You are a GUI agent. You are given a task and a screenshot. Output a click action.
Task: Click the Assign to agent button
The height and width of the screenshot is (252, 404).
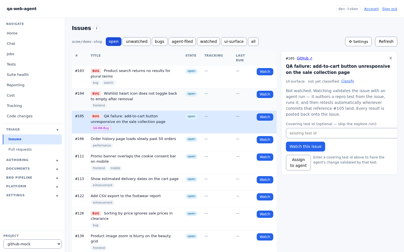point(298,163)
